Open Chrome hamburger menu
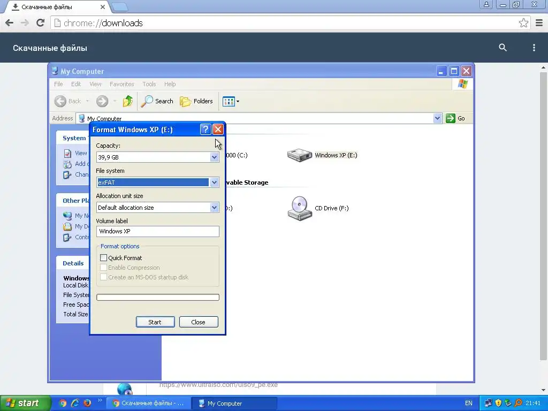The height and width of the screenshot is (411, 548). click(539, 23)
